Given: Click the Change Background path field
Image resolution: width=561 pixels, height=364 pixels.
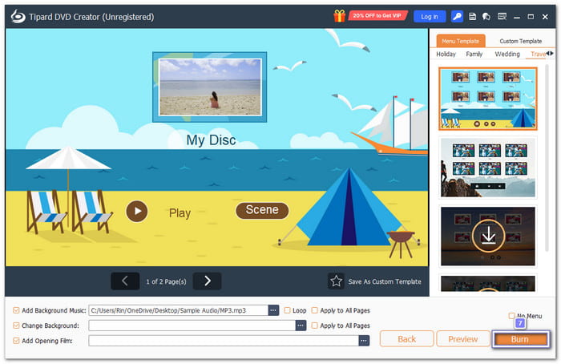Looking at the screenshot, I should point(192,326).
